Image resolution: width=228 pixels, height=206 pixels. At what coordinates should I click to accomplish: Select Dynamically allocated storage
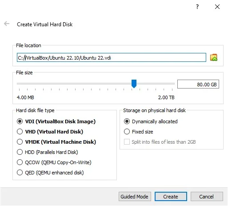click(x=151, y=121)
